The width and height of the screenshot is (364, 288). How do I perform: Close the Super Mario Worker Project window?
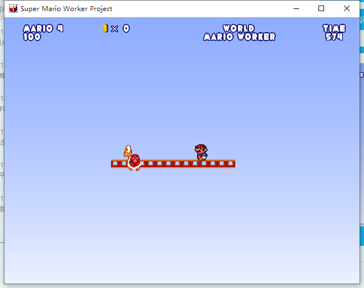tap(347, 8)
